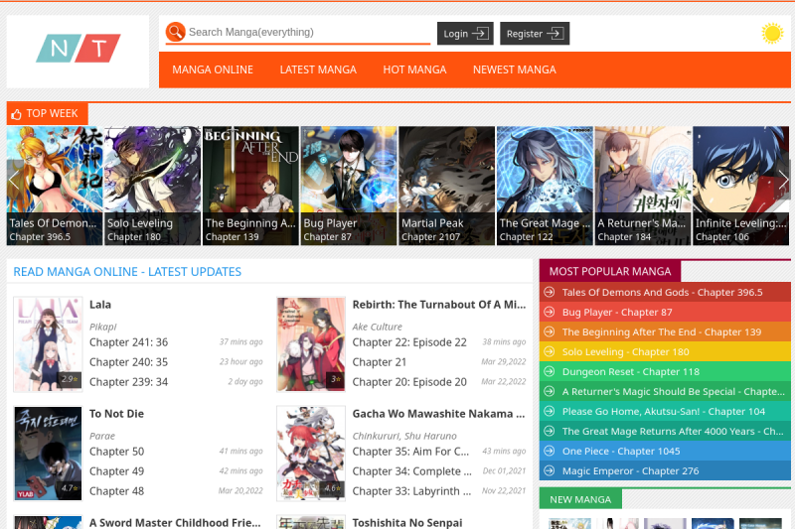Open To Not Die Chapter 49
Image resolution: width=795 pixels, height=529 pixels.
click(116, 471)
